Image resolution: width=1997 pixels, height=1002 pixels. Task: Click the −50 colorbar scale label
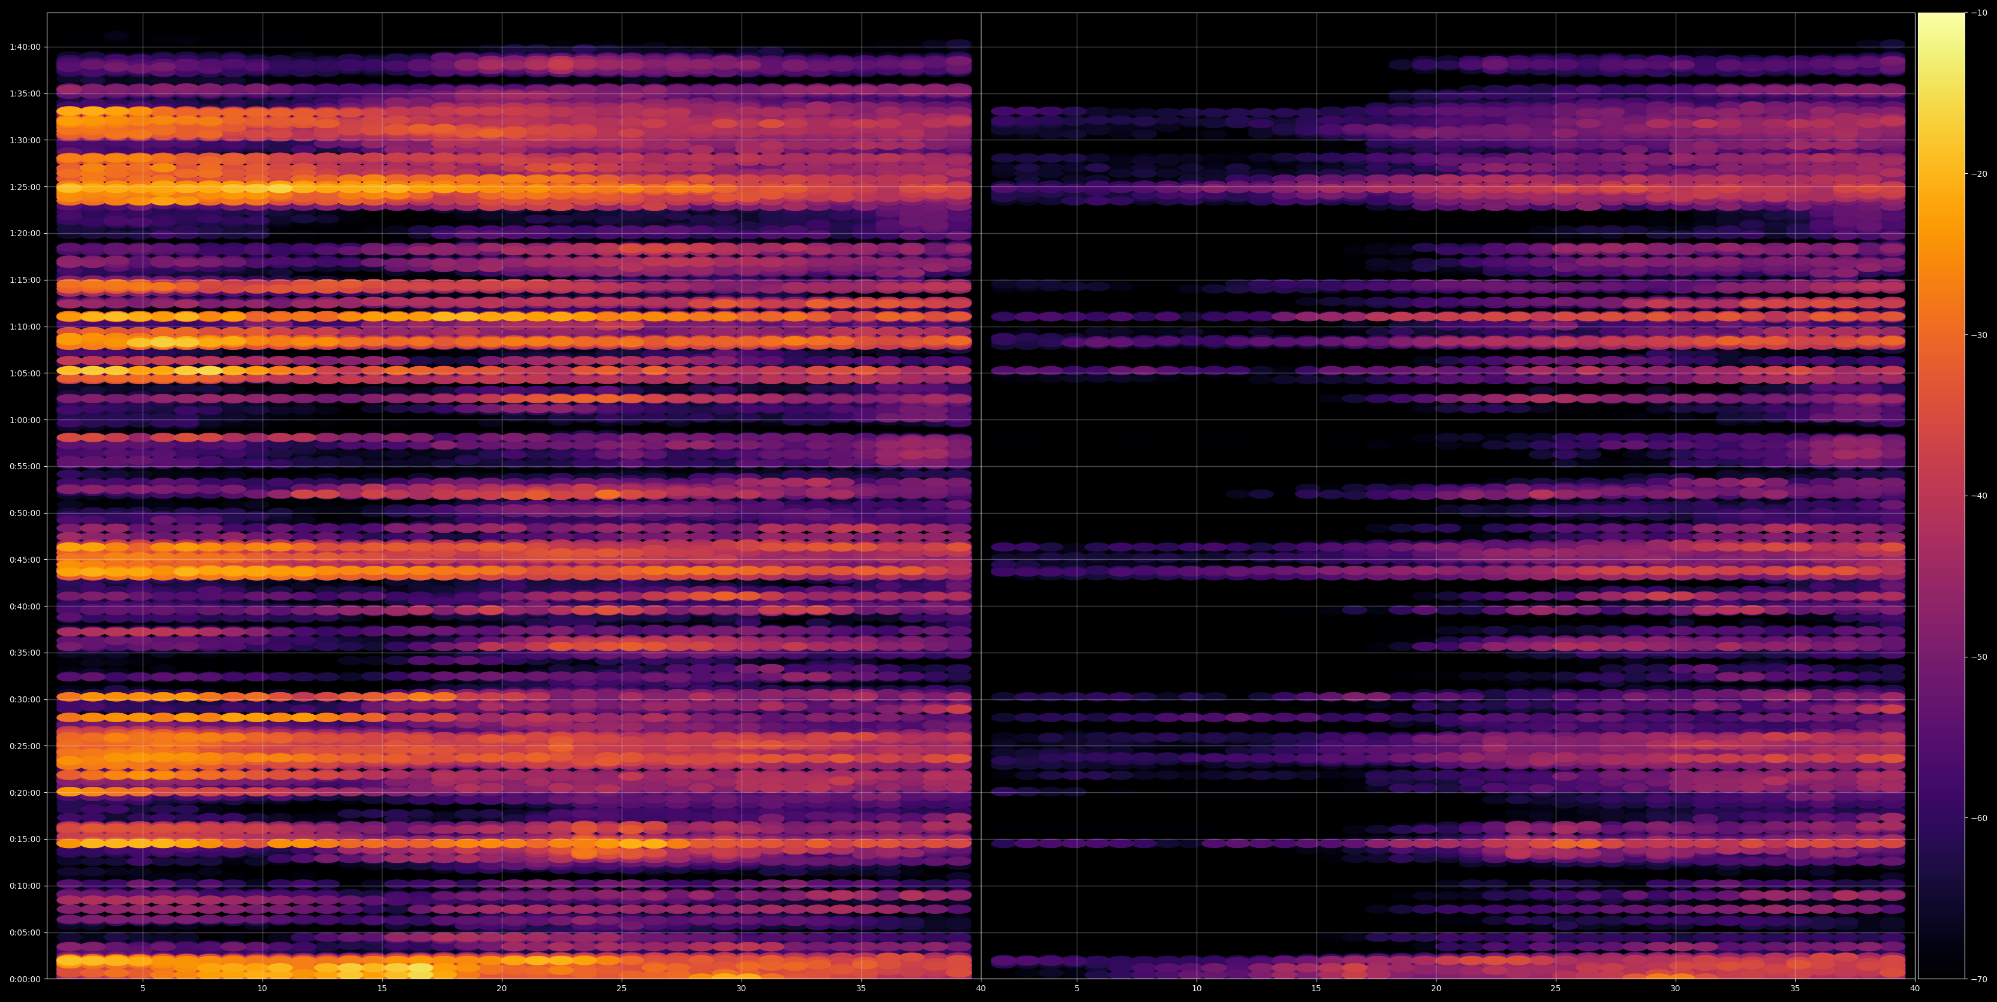tap(1979, 657)
